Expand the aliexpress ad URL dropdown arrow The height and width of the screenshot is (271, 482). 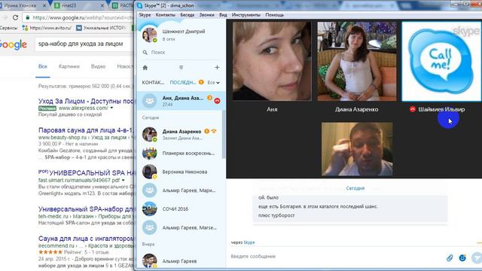click(x=111, y=108)
